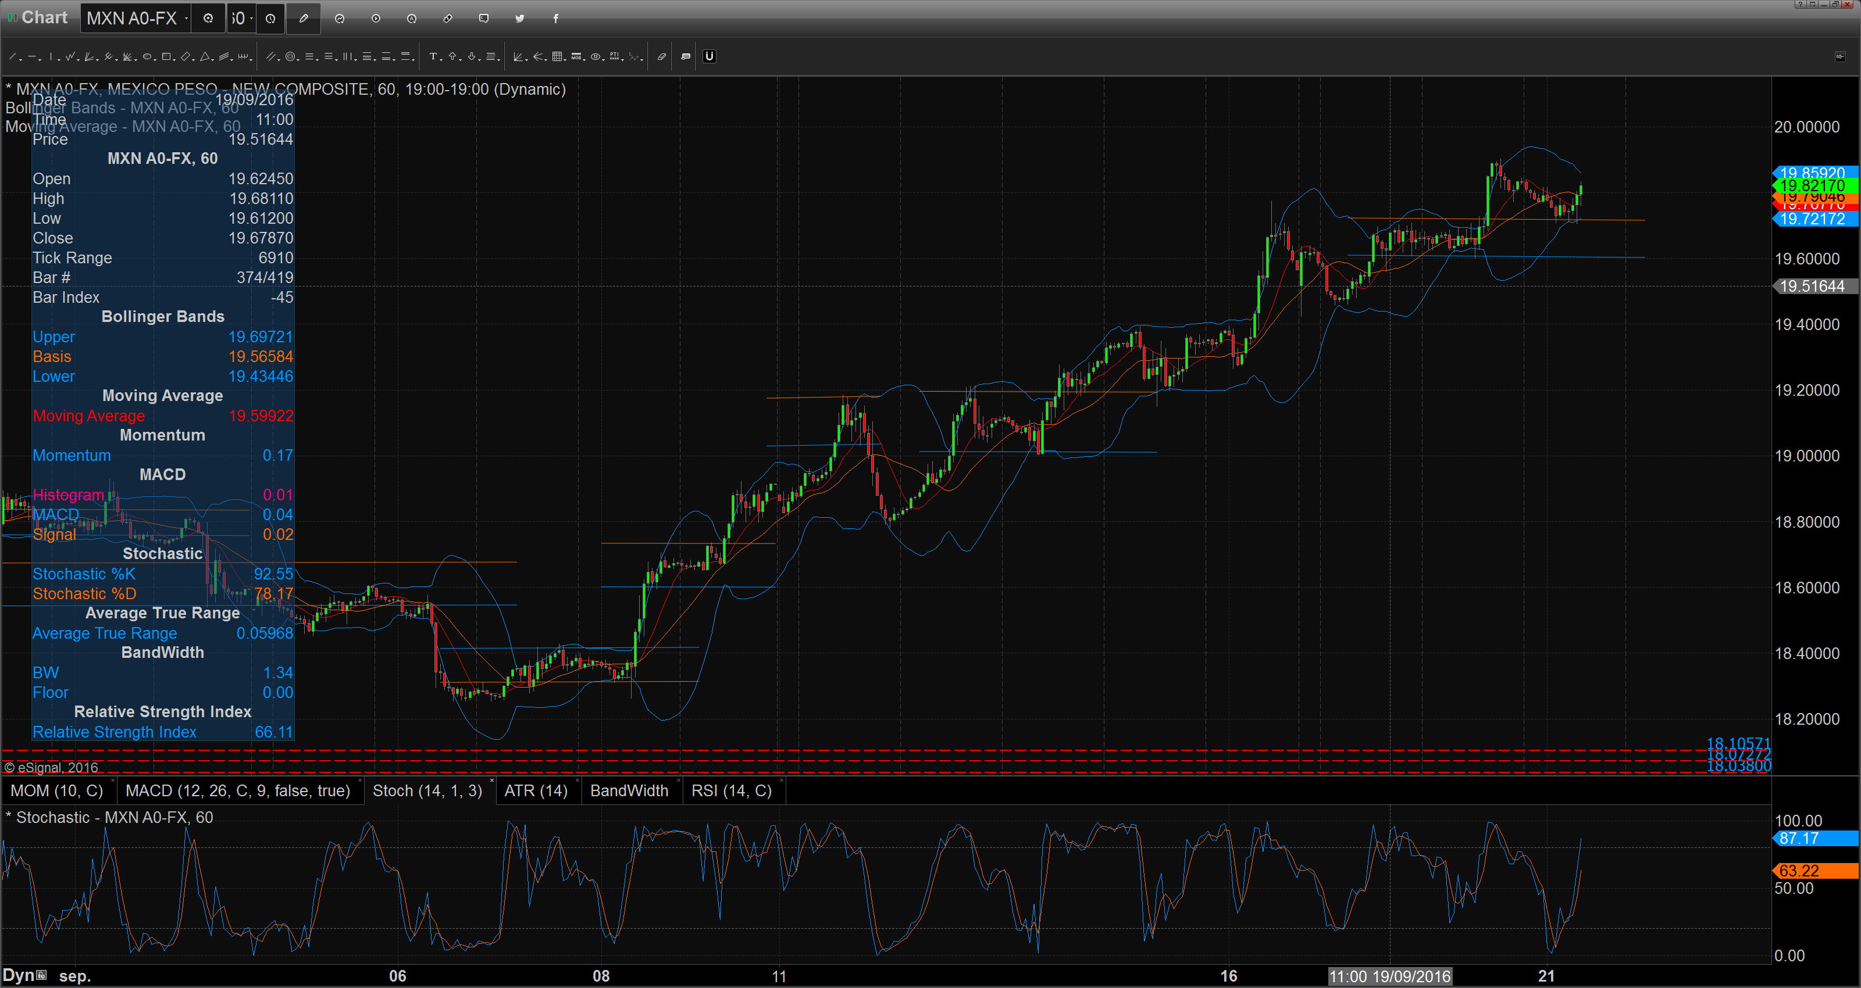Switch to the ATR (14) tab
1861x988 pixels.
click(536, 791)
